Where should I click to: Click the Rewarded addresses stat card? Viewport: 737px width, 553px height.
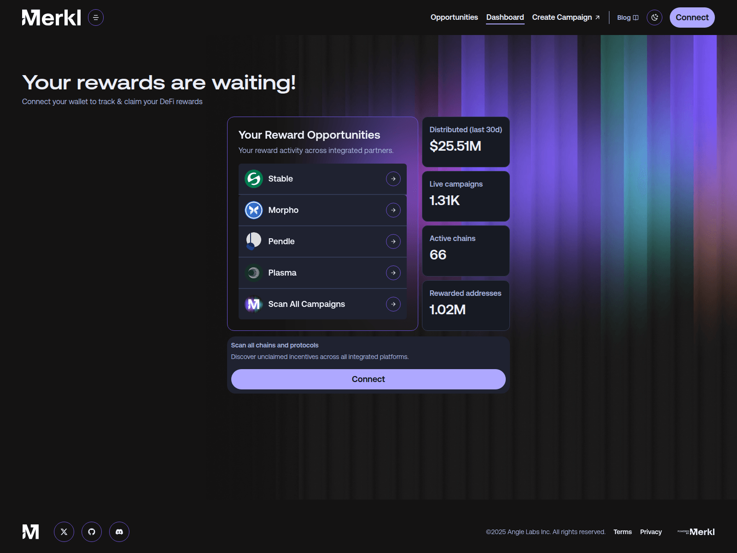click(465, 305)
